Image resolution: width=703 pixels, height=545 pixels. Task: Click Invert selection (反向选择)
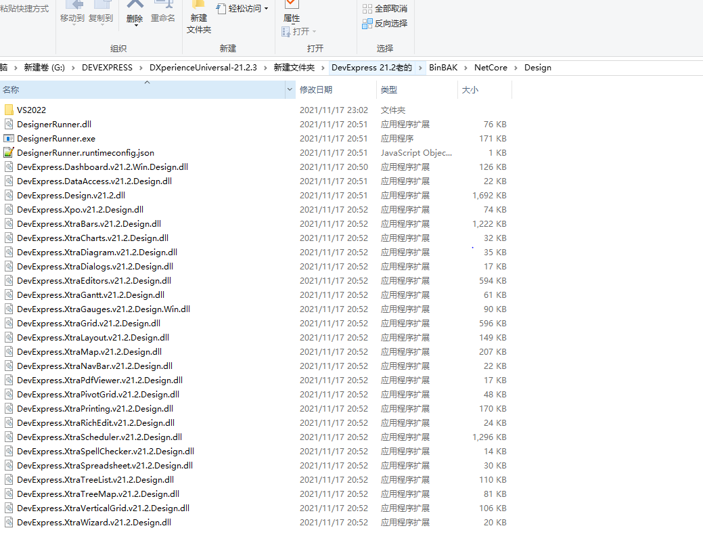[x=385, y=23]
